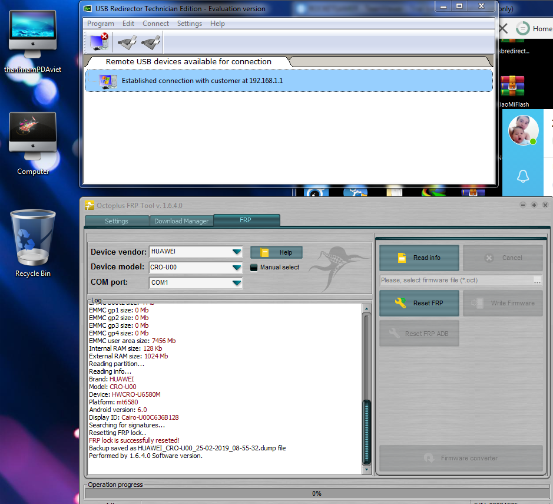Open the Help menu in USB Redirector
The width and height of the screenshot is (553, 504).
click(217, 24)
